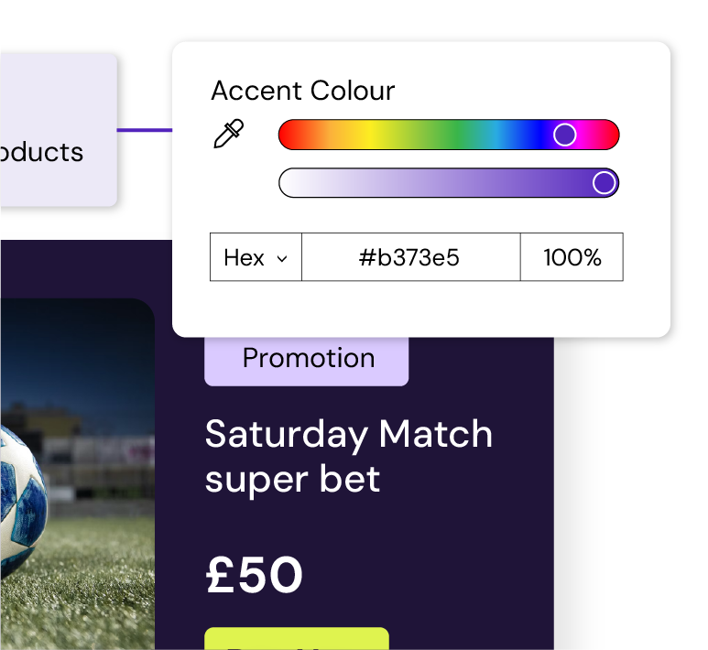
Task: Click the chevron beside Hex
Action: (x=282, y=258)
